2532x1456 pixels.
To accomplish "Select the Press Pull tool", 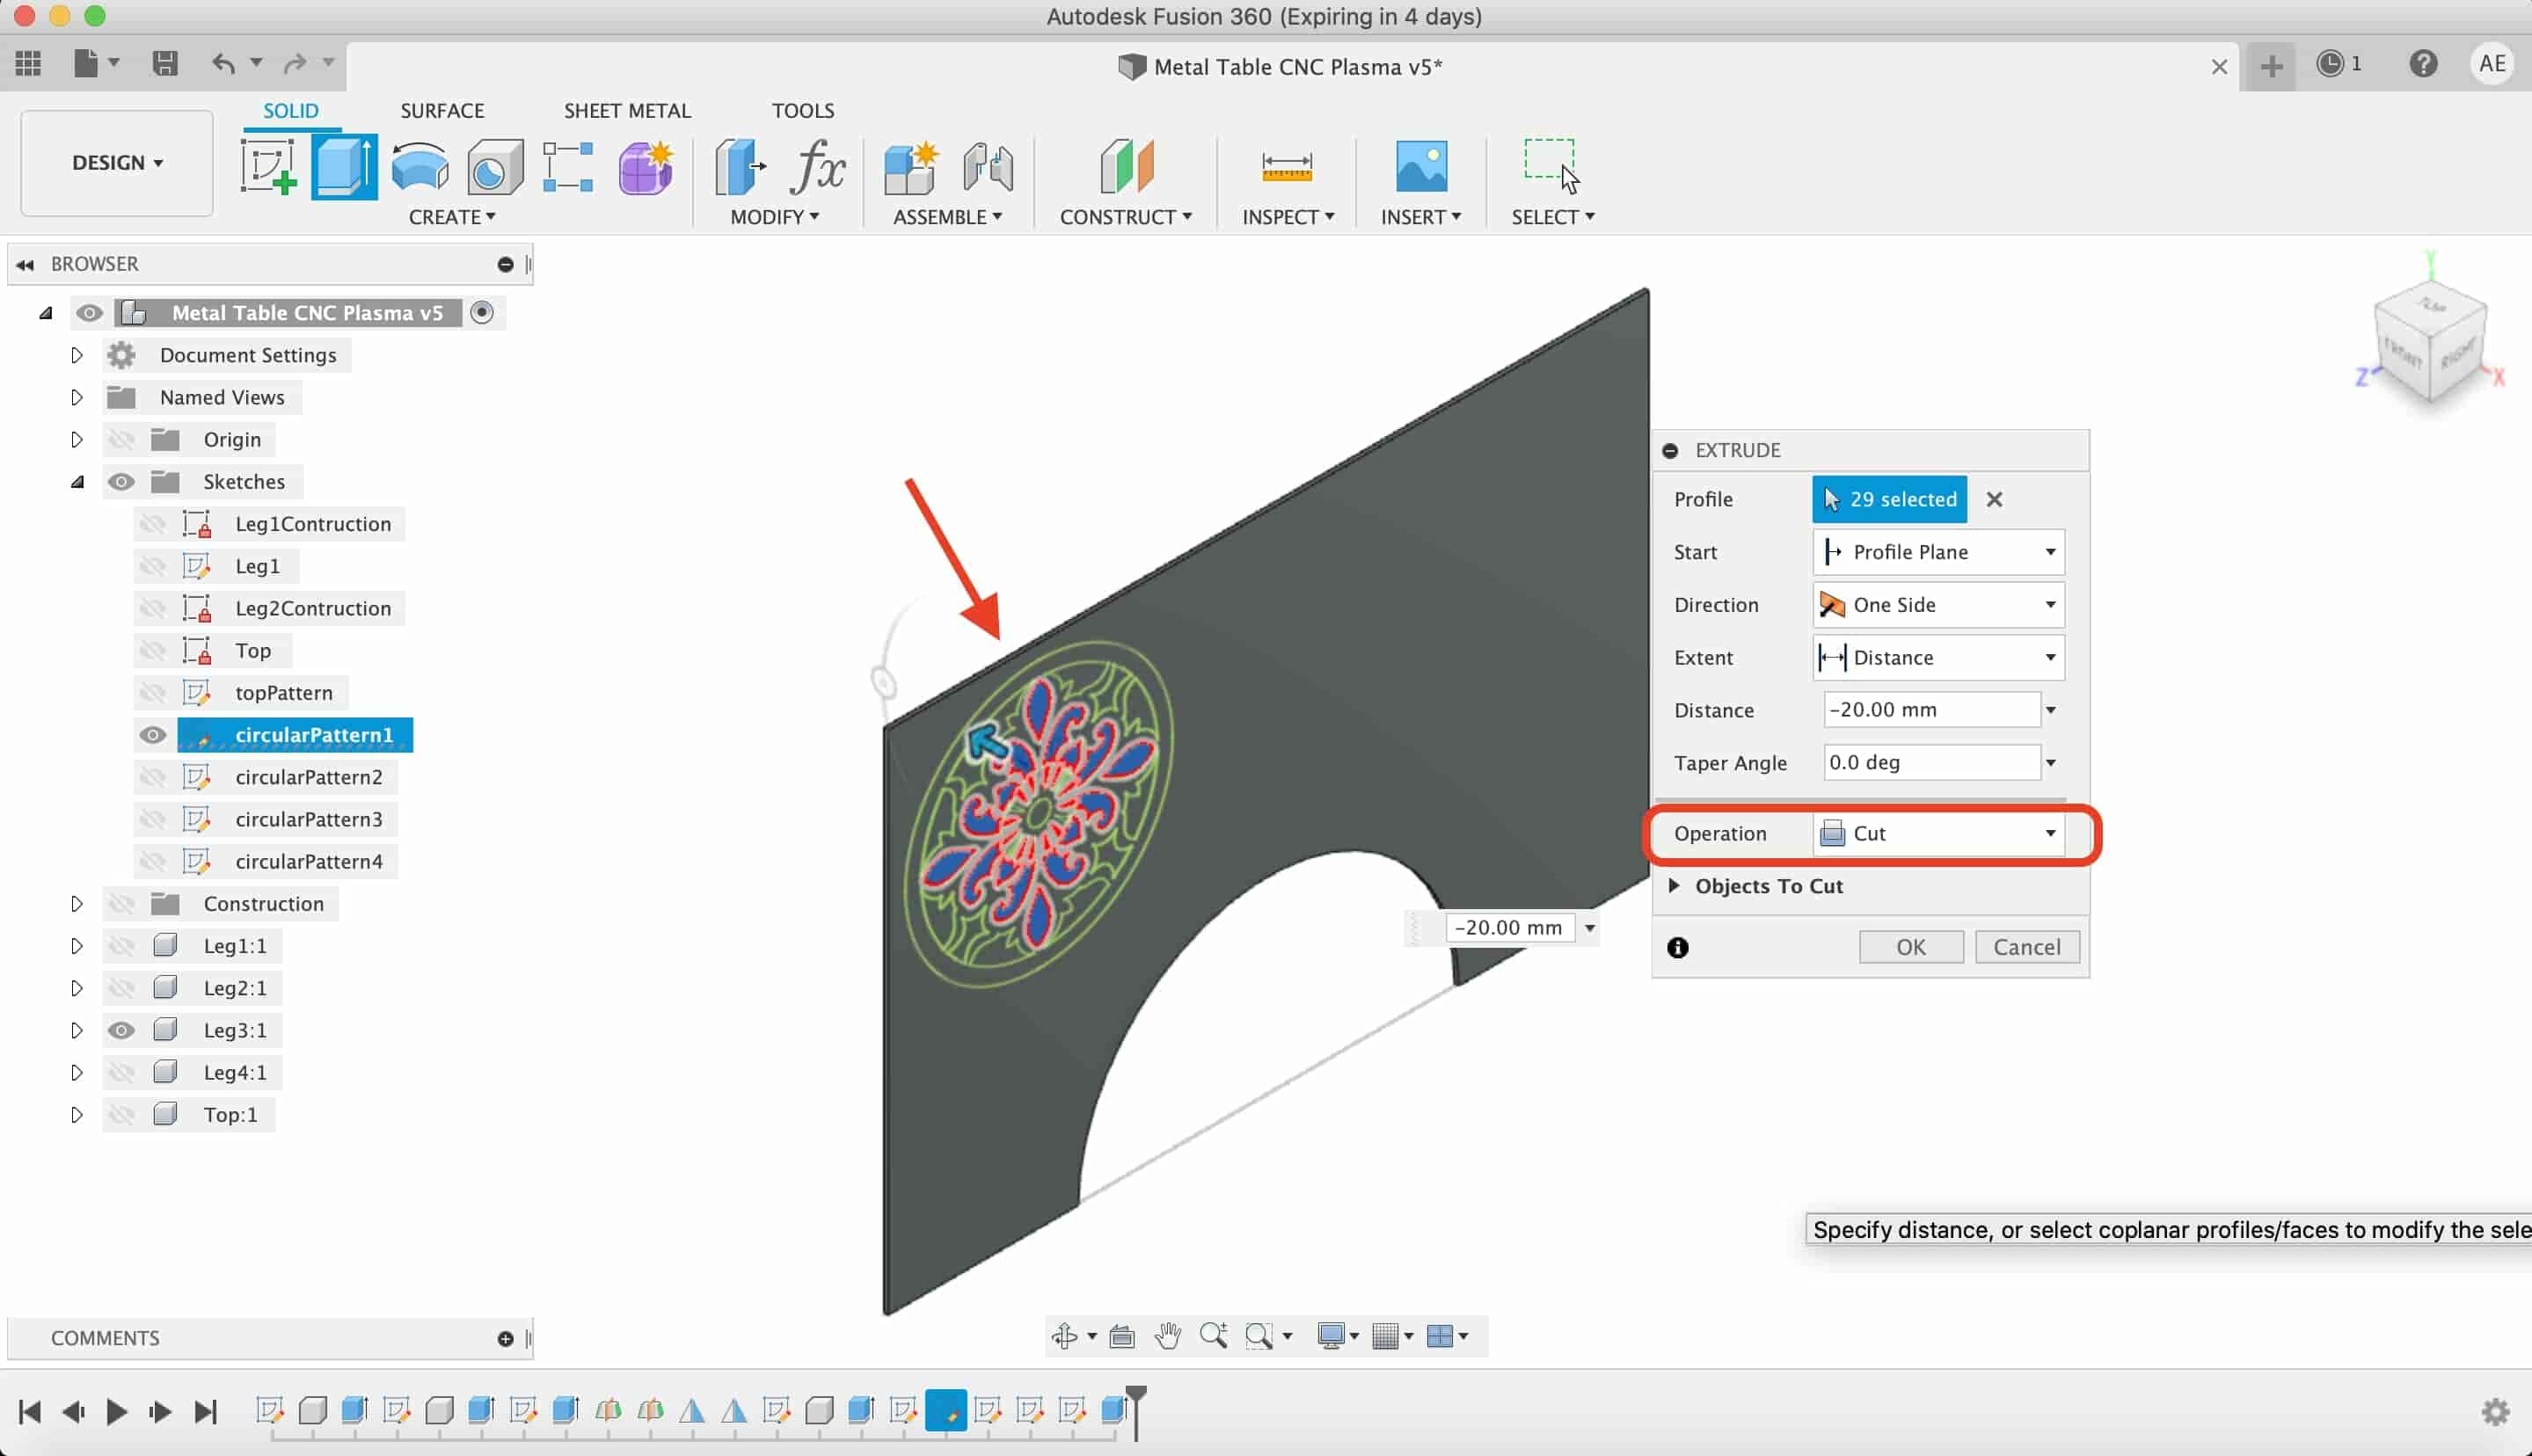I will point(740,166).
